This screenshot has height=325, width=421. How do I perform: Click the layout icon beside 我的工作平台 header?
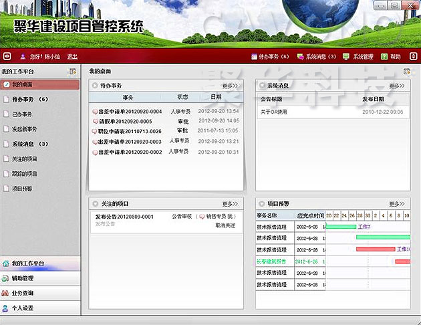point(72,71)
